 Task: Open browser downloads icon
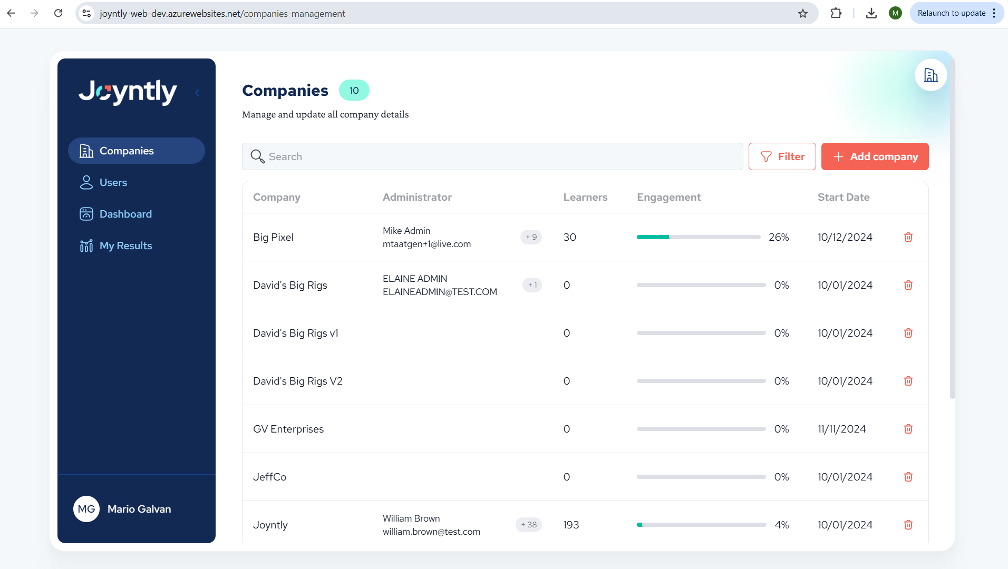(x=871, y=13)
